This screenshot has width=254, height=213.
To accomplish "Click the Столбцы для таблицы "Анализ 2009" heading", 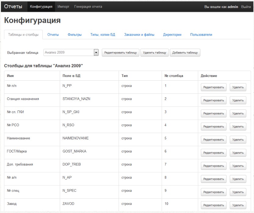I will pos(43,66).
